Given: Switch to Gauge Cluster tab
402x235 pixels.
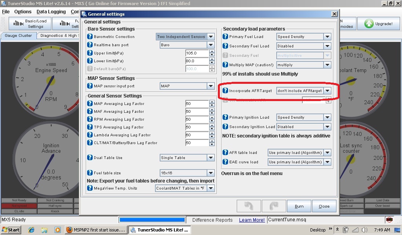Looking at the screenshot, I should [x=18, y=36].
